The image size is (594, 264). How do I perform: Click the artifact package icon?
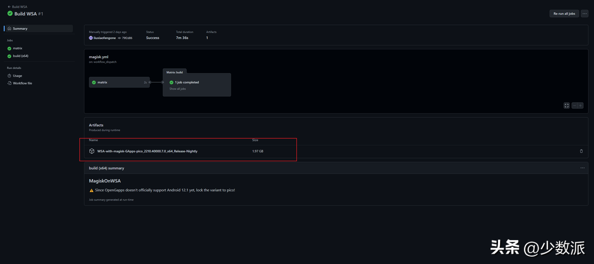92,151
